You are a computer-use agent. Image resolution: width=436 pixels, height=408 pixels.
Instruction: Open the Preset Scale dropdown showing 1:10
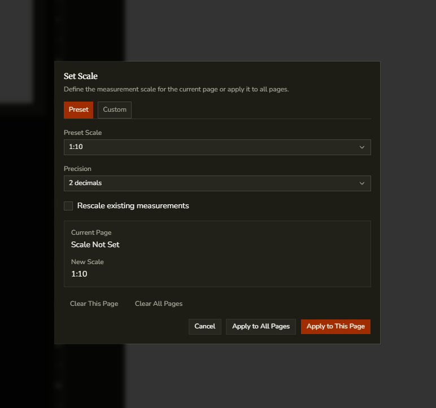point(217,147)
